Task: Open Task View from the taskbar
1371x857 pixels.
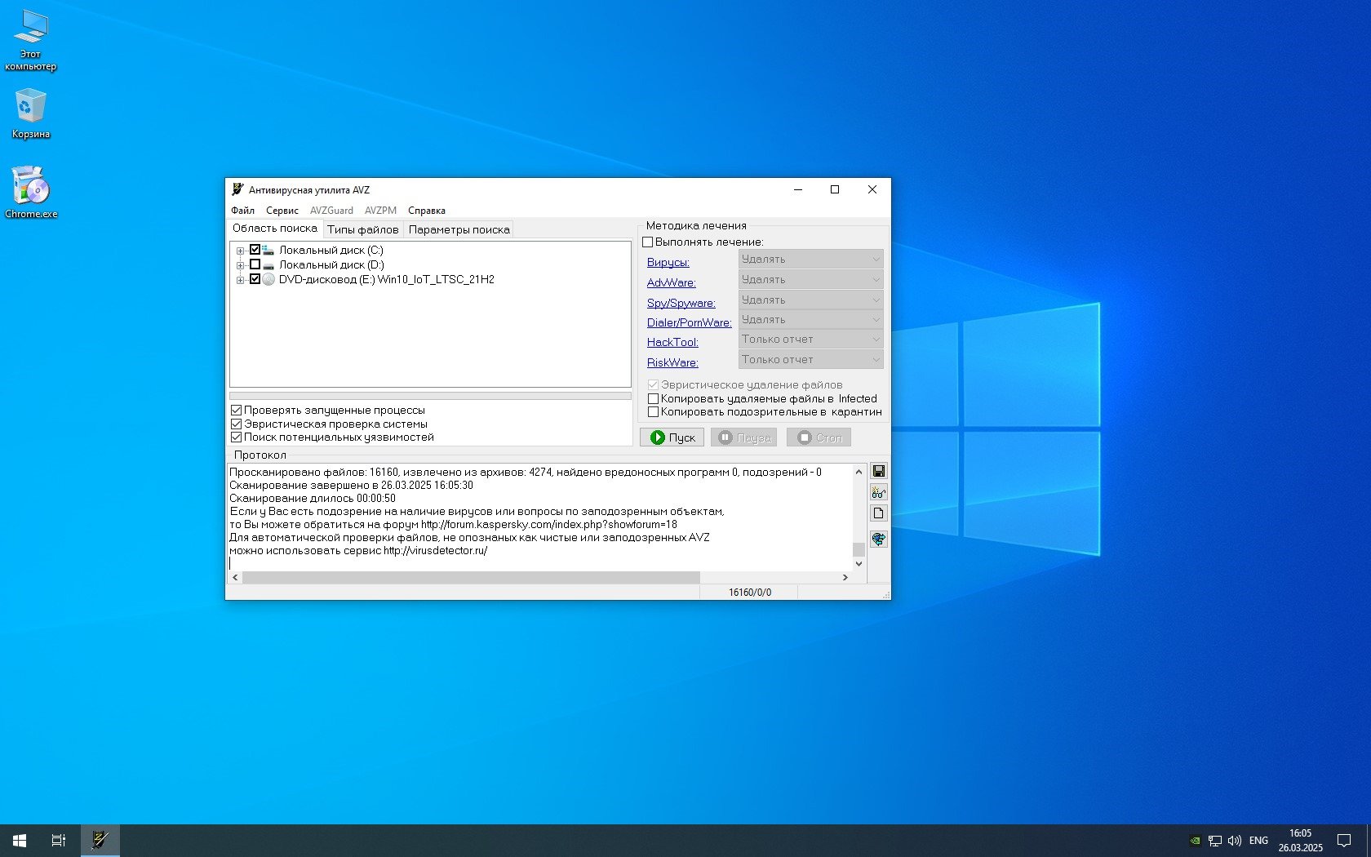Action: pos(59,840)
